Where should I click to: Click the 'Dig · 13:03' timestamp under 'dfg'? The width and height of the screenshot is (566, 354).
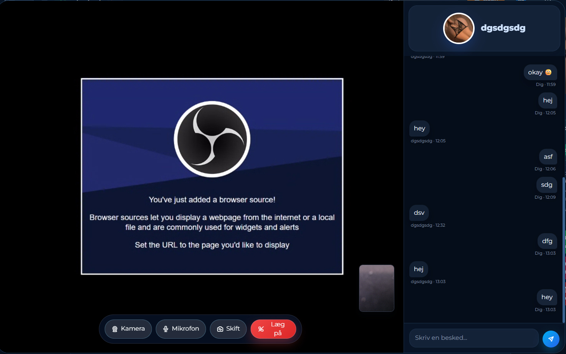click(545, 254)
